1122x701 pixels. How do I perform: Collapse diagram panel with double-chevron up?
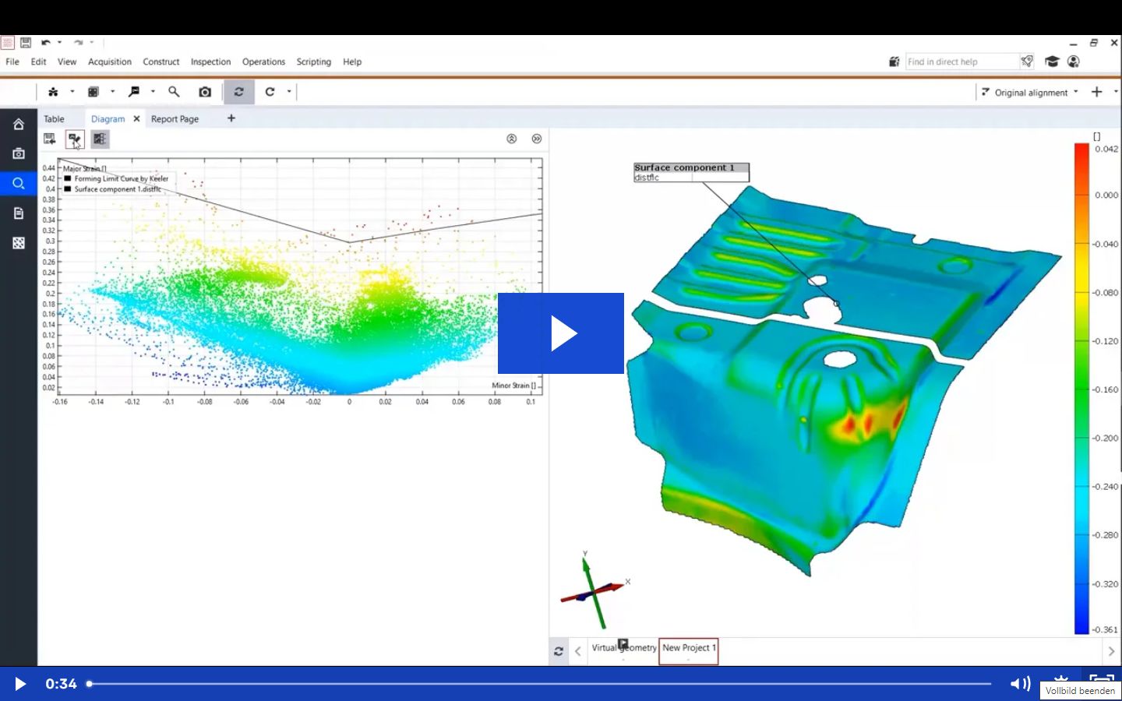pyautogui.click(x=512, y=139)
